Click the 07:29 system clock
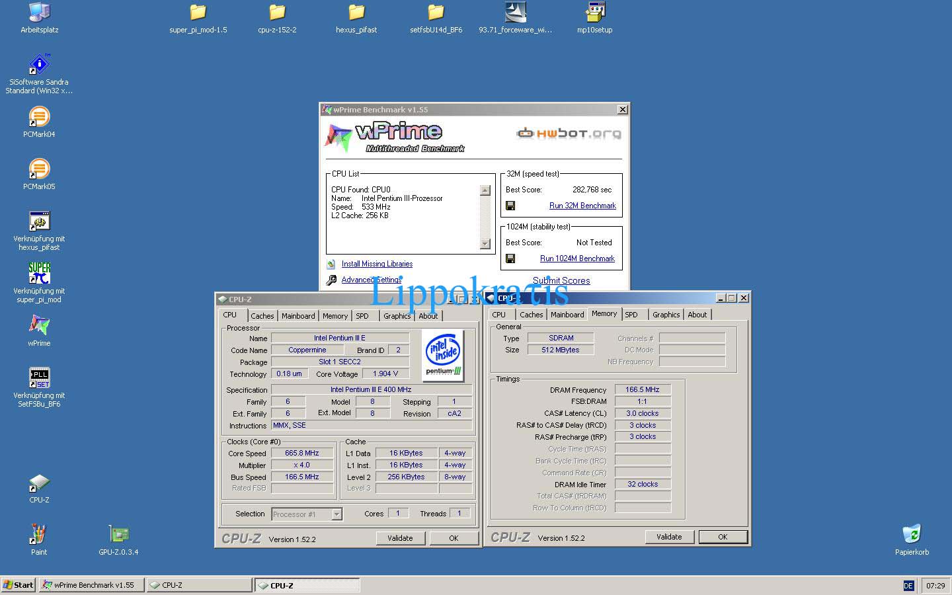This screenshot has height=595, width=952. click(x=935, y=586)
